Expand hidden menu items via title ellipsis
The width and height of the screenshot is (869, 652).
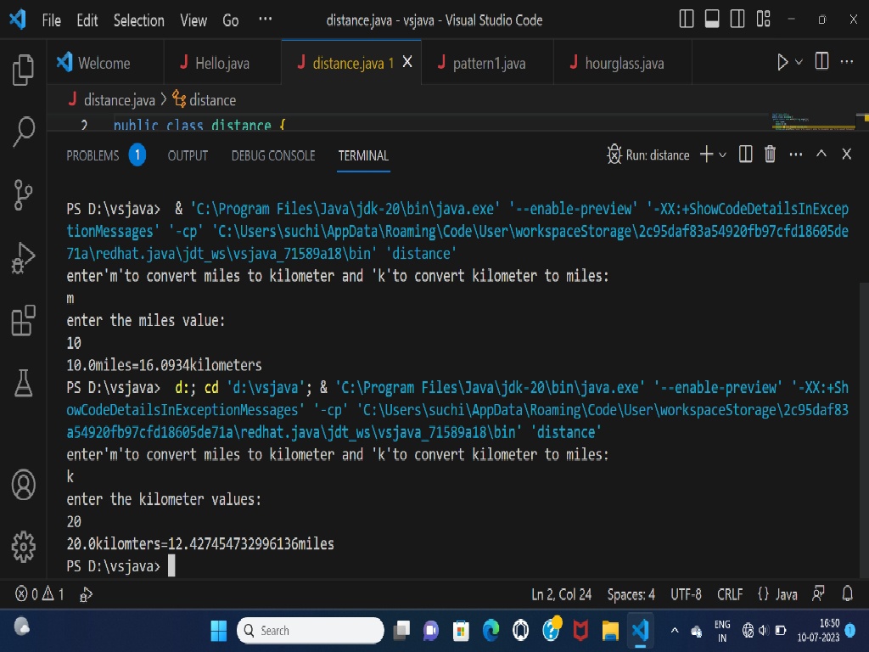point(266,20)
